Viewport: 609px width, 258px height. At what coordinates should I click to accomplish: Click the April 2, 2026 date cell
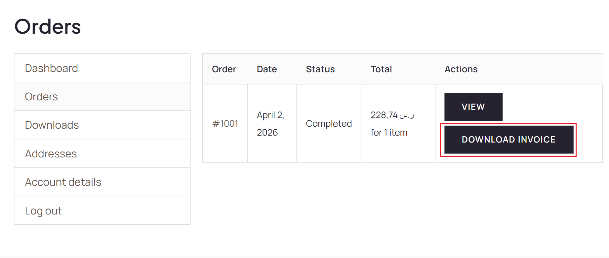pos(270,123)
